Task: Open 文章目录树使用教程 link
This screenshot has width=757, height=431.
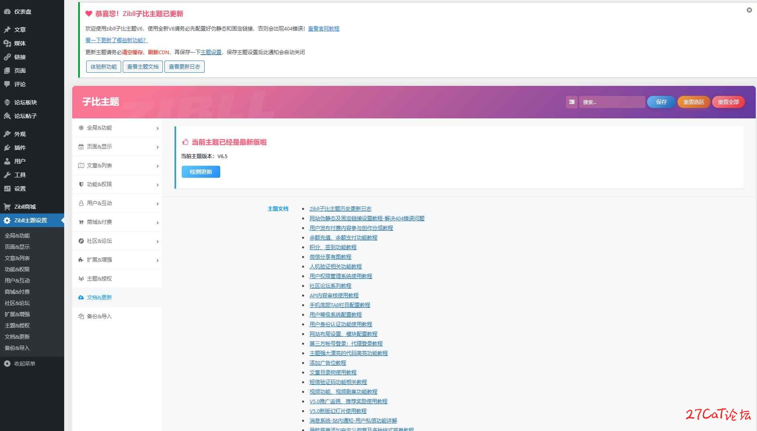Action: click(333, 372)
